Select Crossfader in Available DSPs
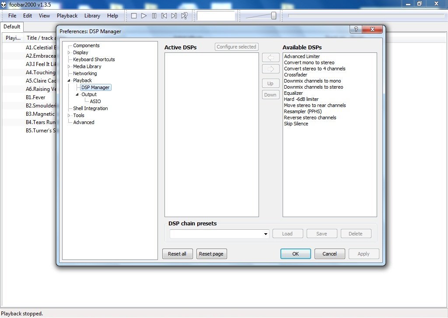The image size is (448, 318). [x=295, y=75]
